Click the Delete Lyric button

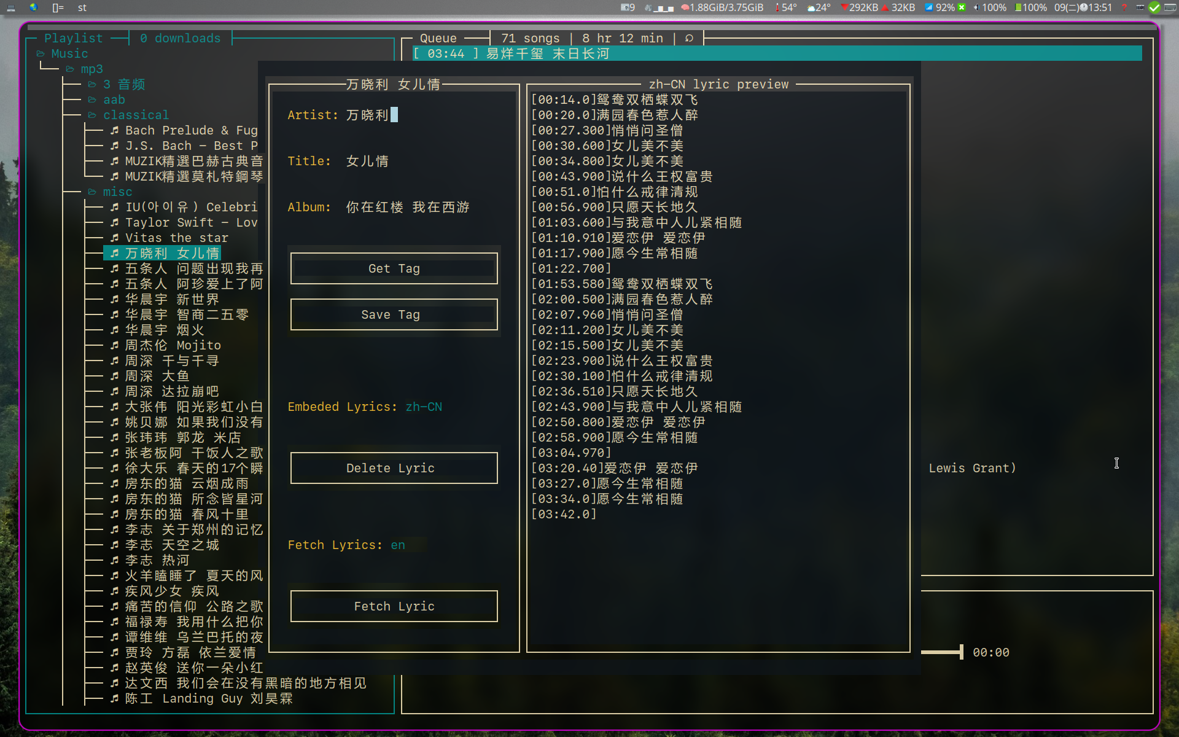pyautogui.click(x=394, y=468)
